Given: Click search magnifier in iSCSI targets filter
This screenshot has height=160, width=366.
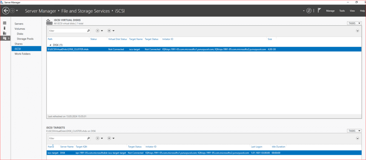Looking at the screenshot, I should tap(89, 138).
